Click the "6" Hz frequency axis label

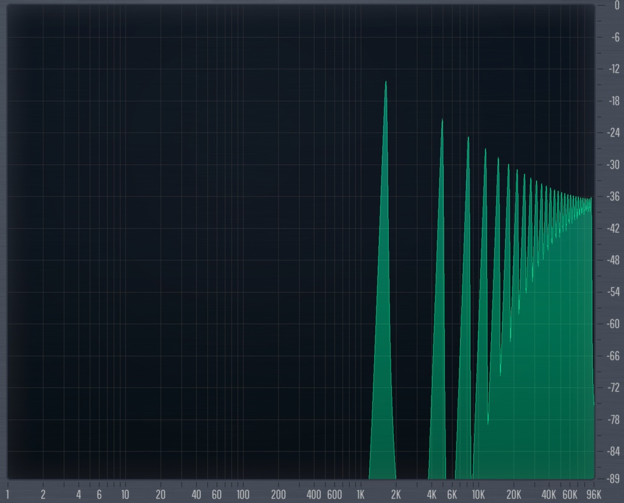coord(99,494)
